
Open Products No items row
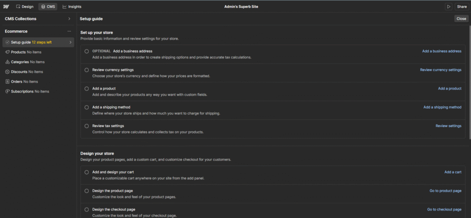click(x=38, y=52)
